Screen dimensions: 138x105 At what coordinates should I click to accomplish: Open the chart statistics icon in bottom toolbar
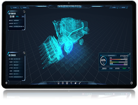click(75, 83)
